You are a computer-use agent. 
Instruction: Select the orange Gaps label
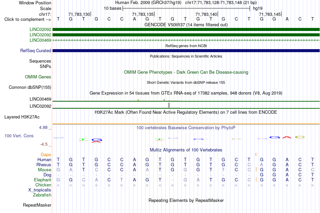46,154
